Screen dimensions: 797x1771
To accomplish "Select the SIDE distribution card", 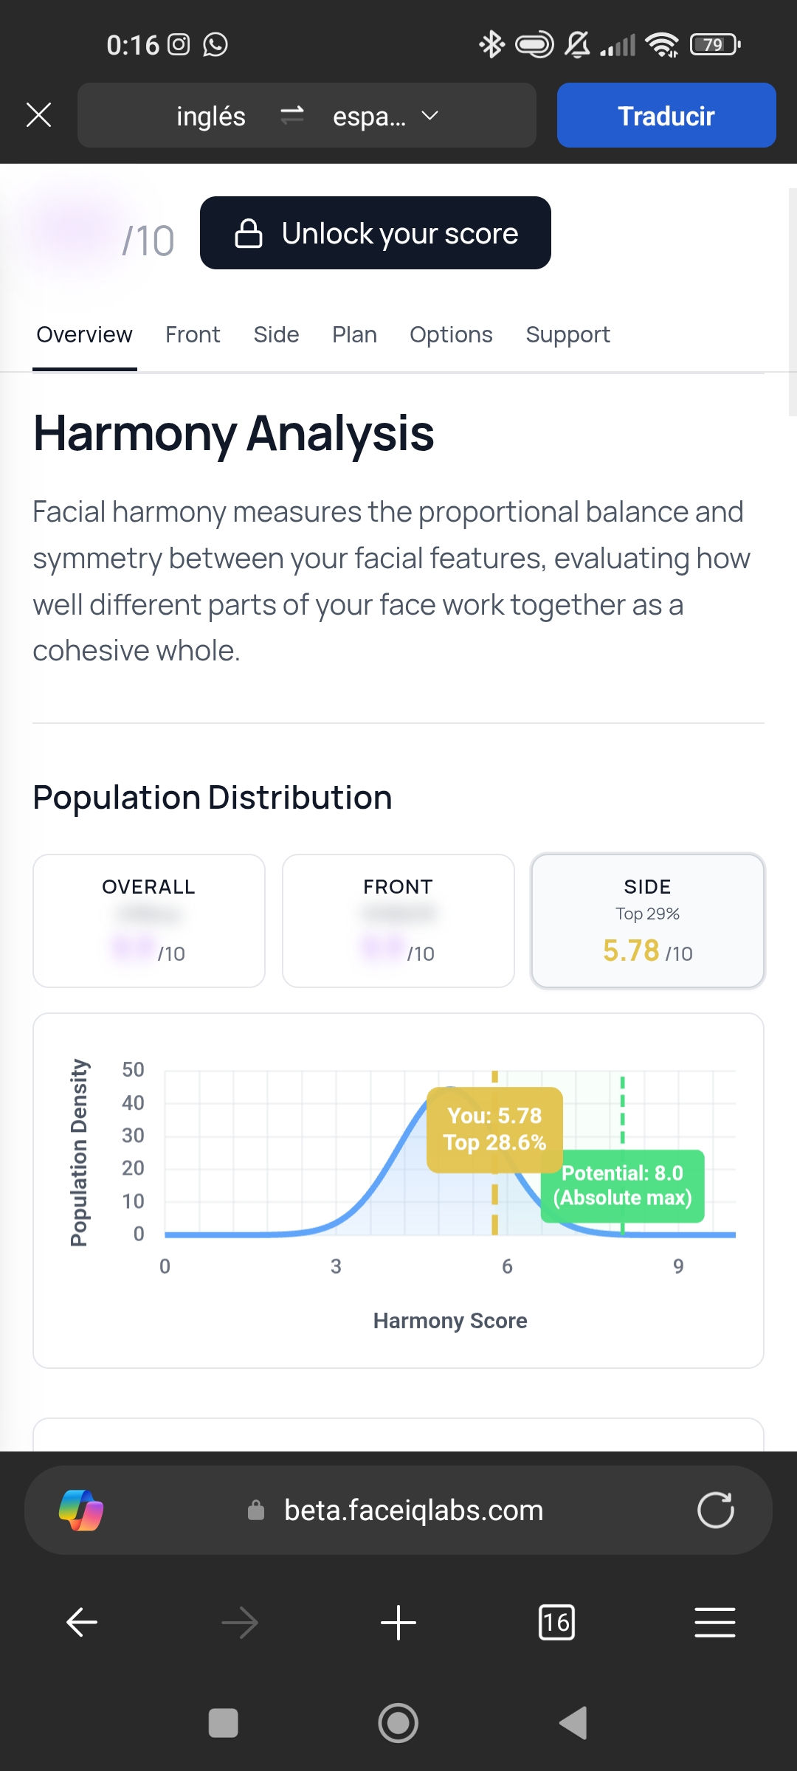I will point(648,920).
